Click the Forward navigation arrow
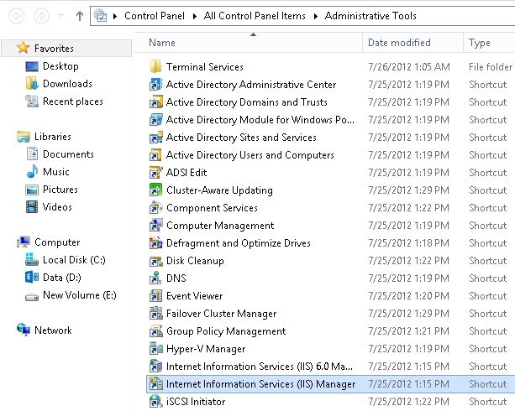The width and height of the screenshot is (515, 411). [x=41, y=16]
